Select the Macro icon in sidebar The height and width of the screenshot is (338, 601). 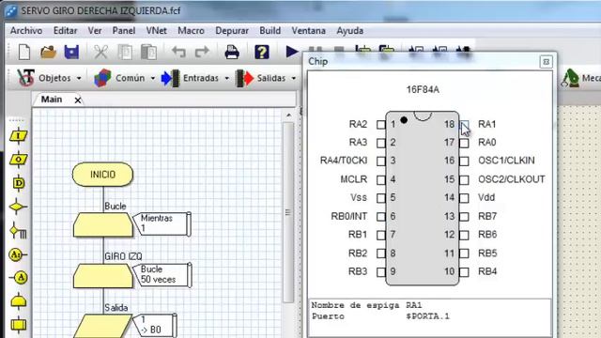[19, 325]
